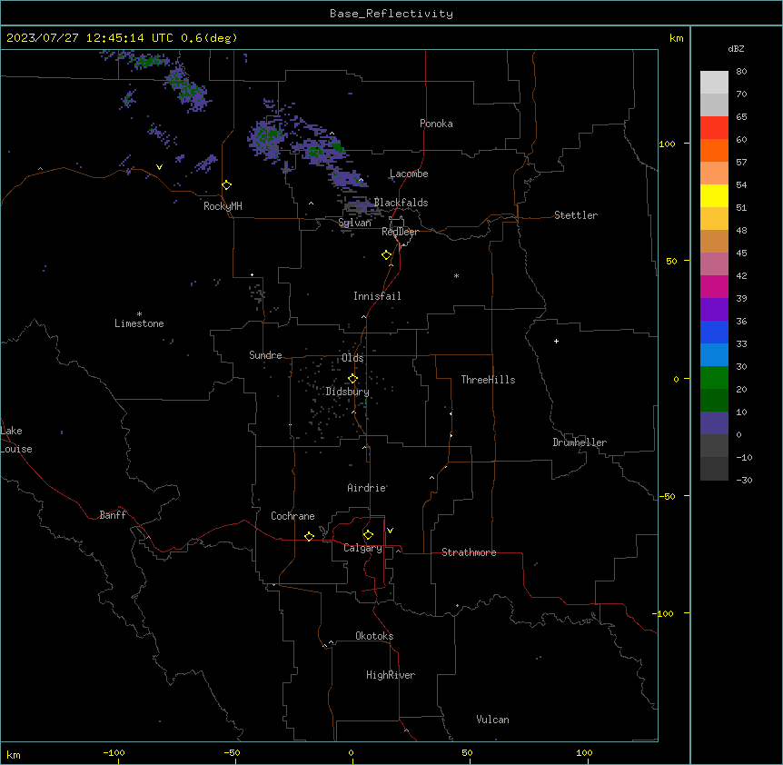Click the Banff town label
783x765 pixels.
(x=113, y=515)
